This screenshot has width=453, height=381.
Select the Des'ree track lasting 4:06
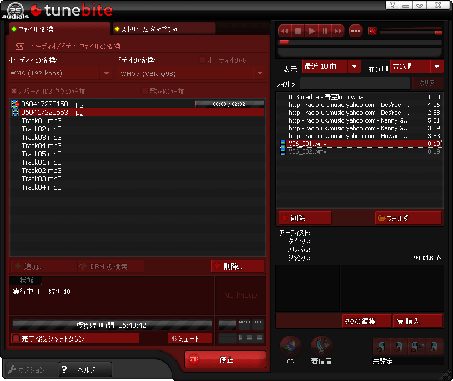(x=360, y=105)
